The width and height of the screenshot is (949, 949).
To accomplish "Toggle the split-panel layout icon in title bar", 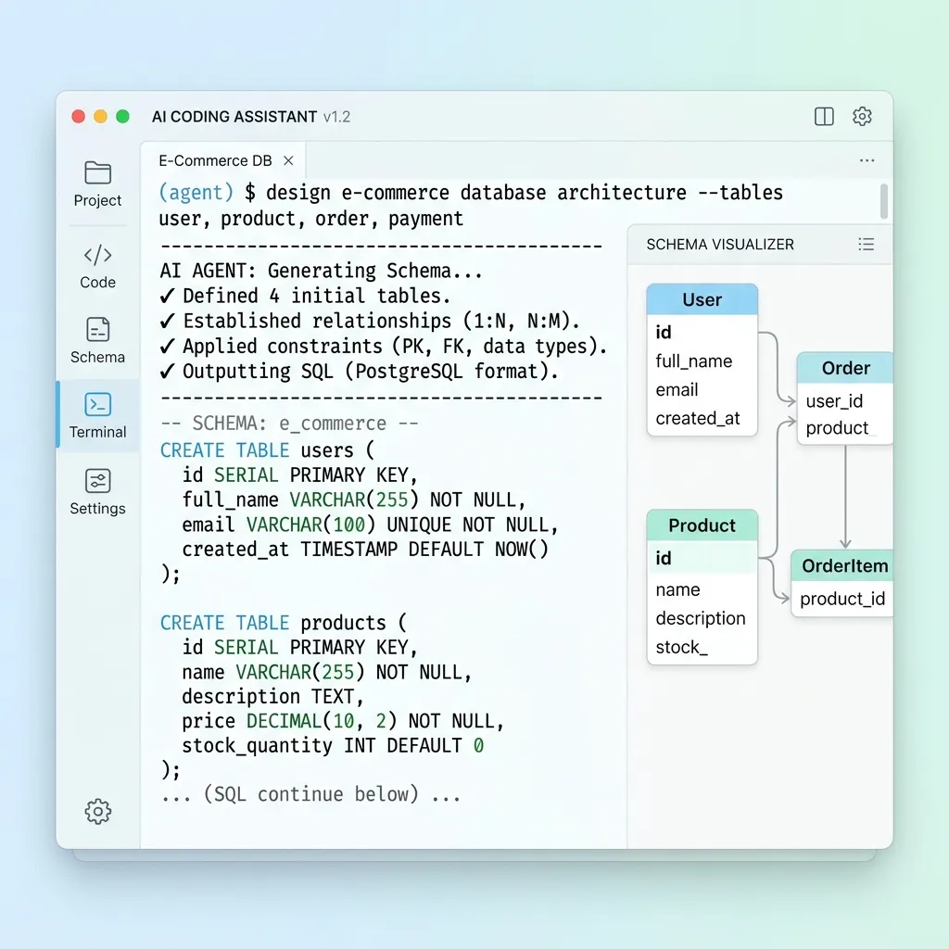I will [824, 116].
